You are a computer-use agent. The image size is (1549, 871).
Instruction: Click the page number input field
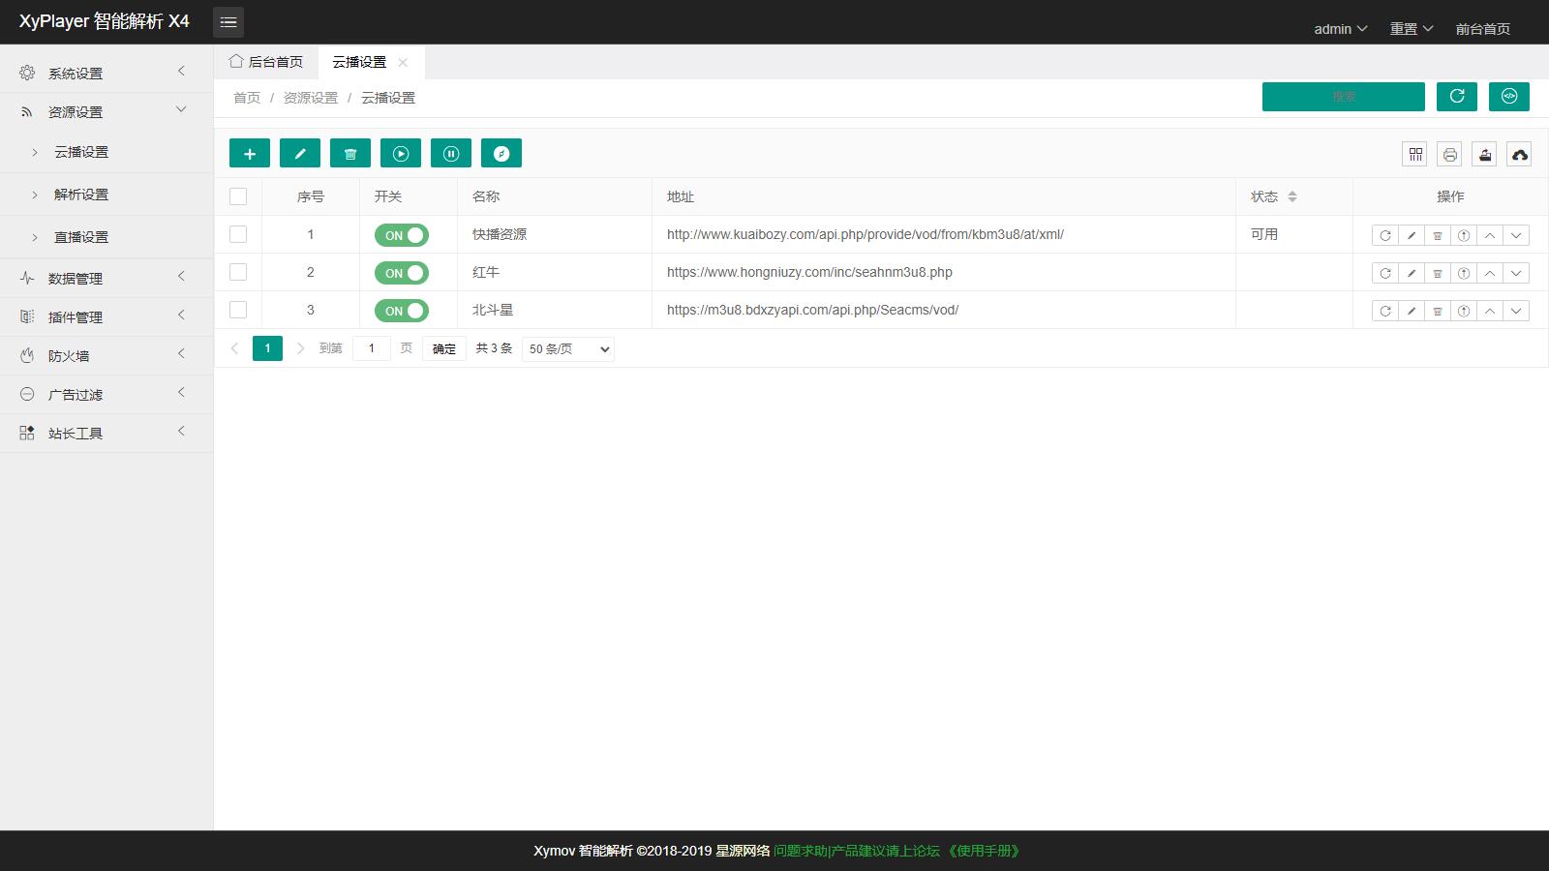(x=372, y=348)
